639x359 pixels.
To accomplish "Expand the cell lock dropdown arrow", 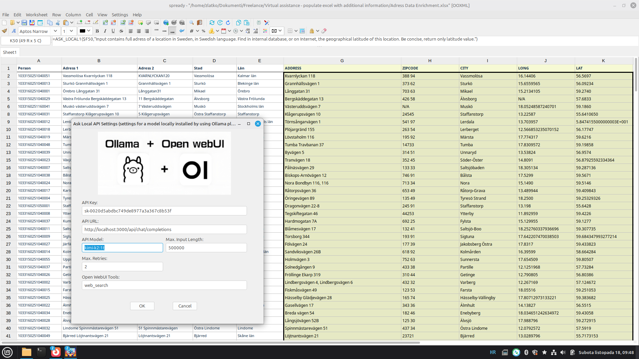I will point(318,31).
